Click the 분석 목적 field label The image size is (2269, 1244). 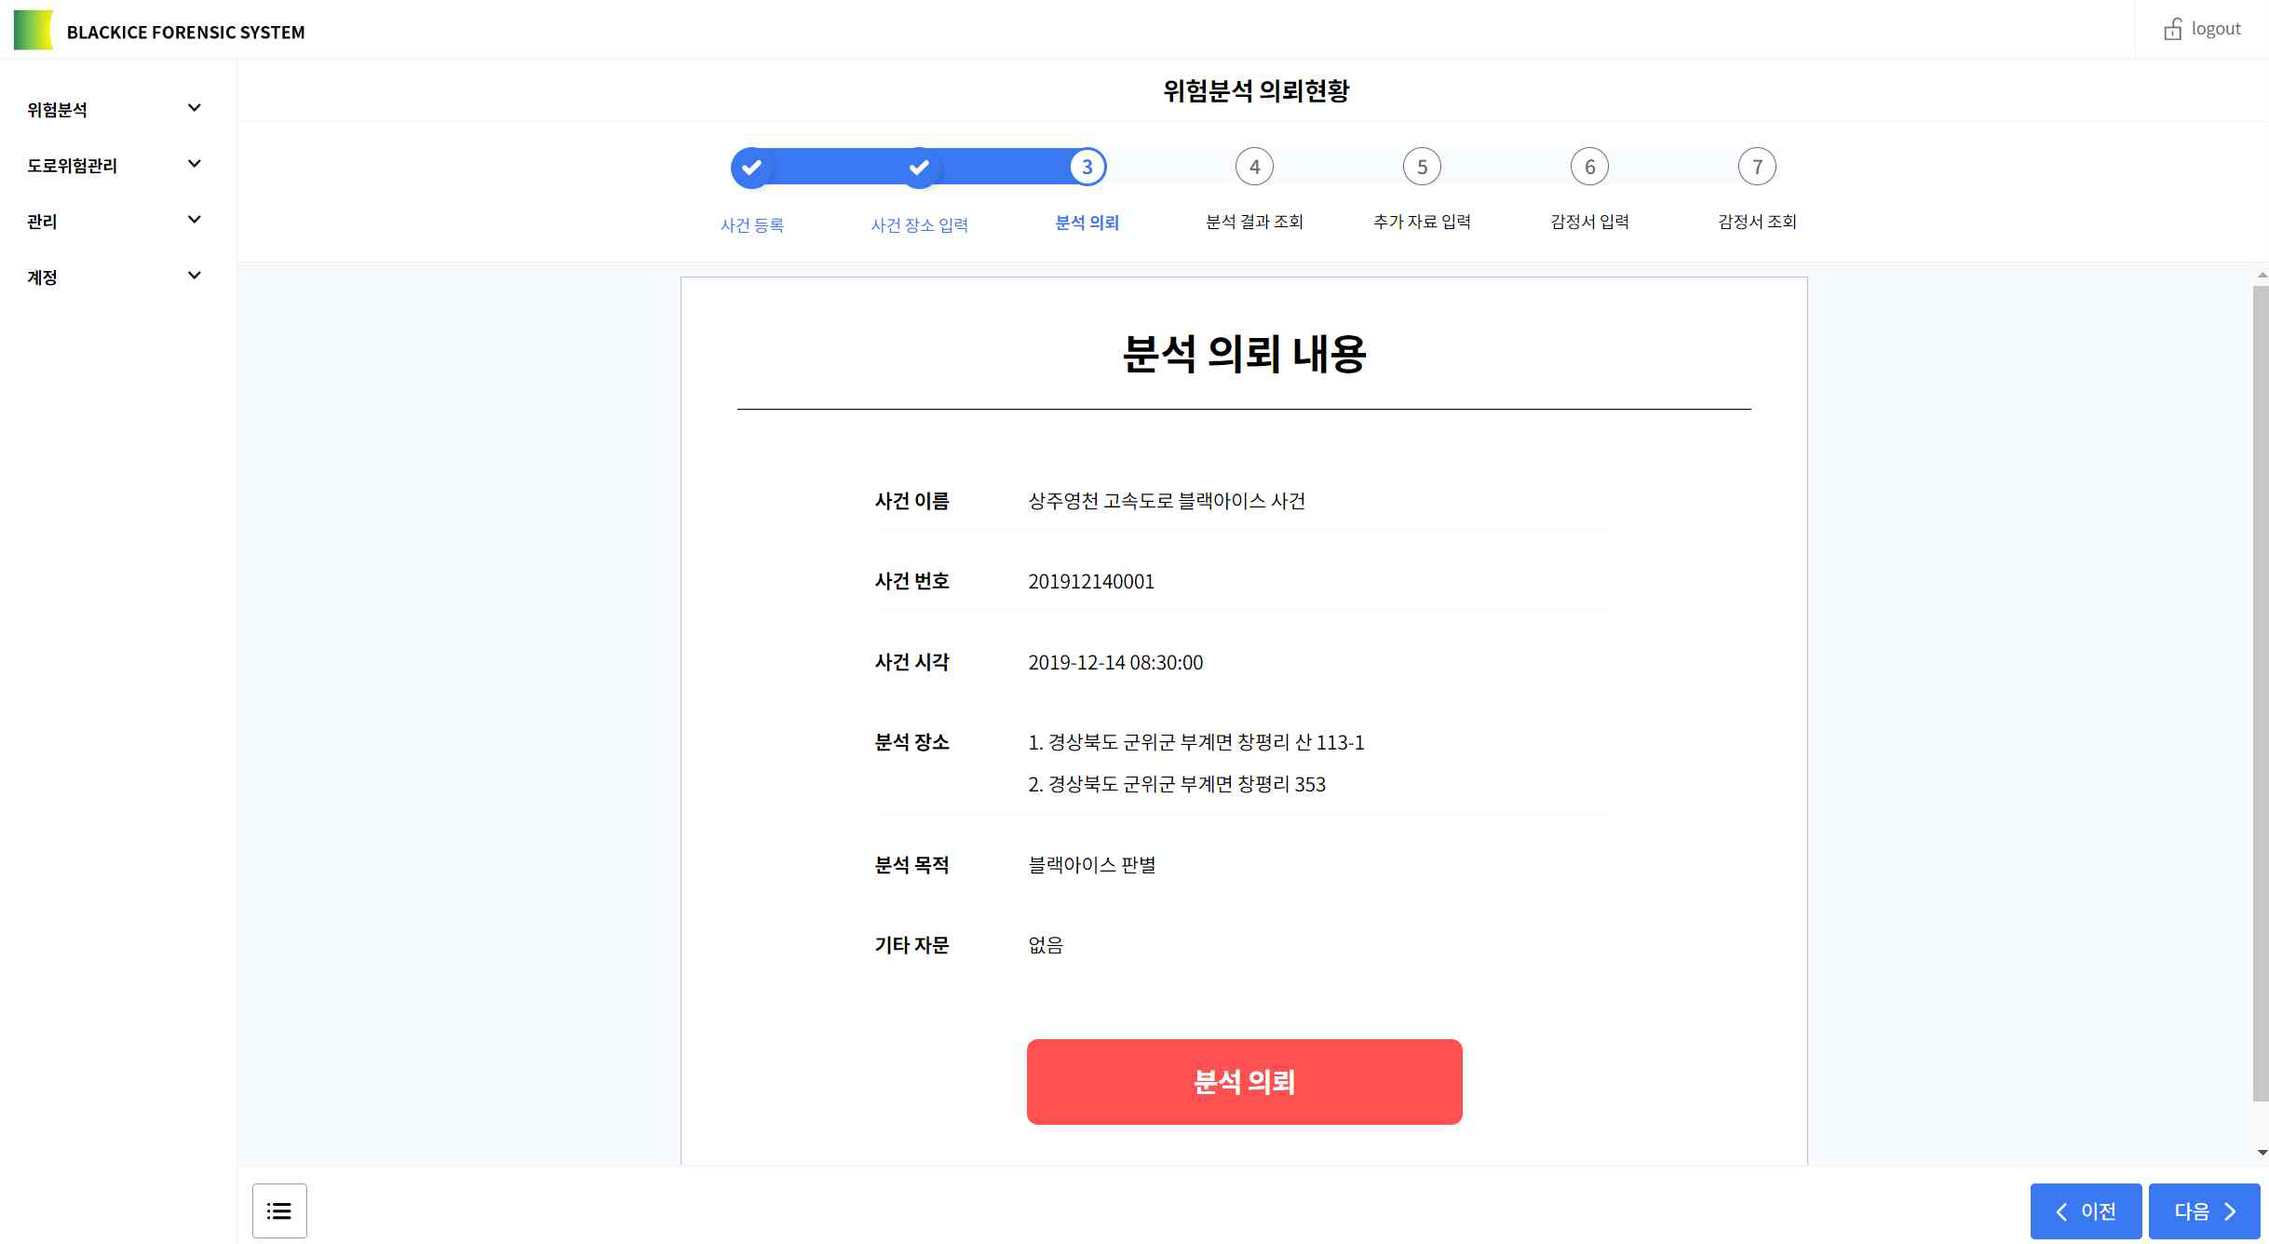(912, 865)
